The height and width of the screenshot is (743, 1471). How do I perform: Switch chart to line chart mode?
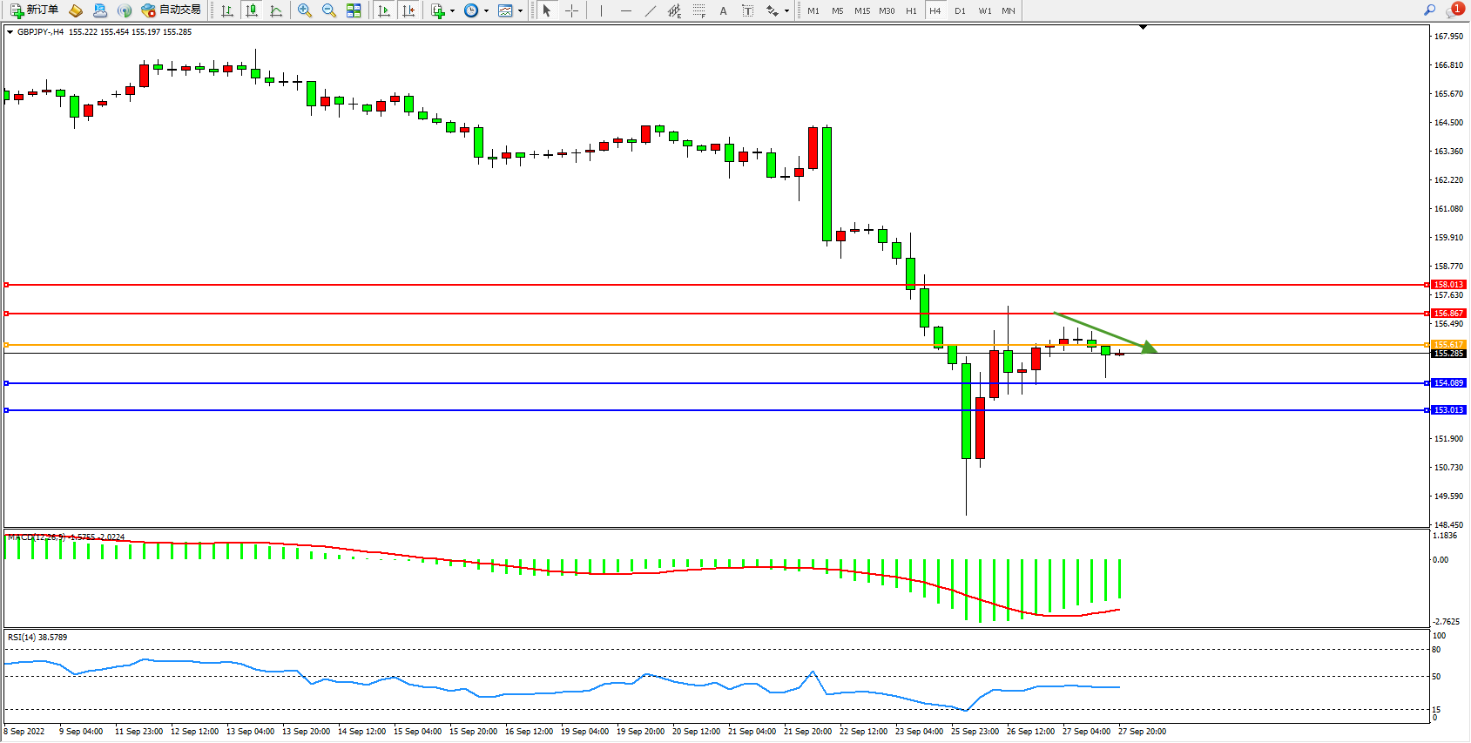point(276,10)
